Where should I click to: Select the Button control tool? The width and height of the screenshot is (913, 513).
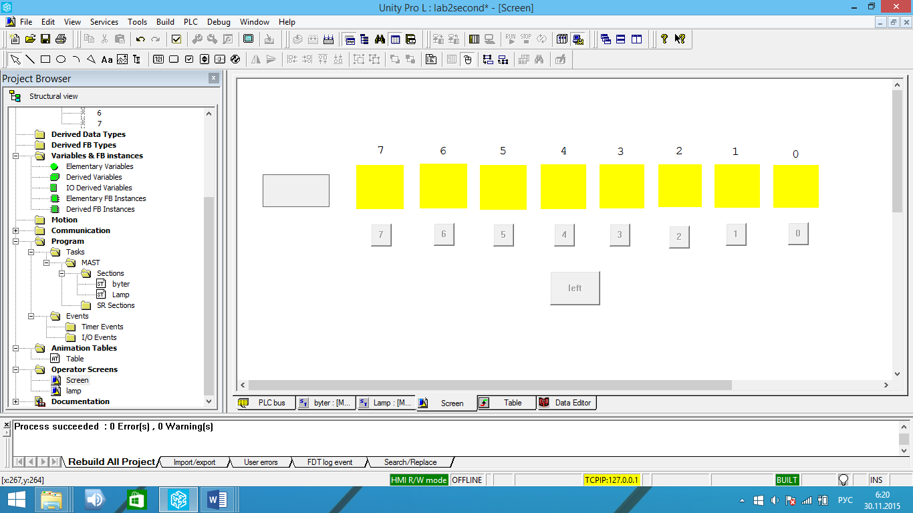point(174,59)
